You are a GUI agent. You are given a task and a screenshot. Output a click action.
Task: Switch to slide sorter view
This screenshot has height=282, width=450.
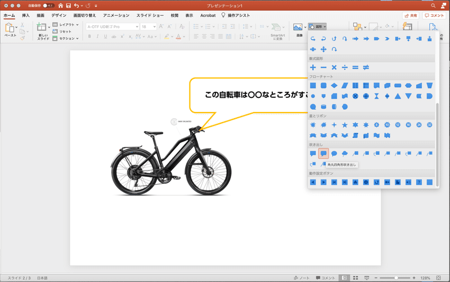tap(355, 277)
